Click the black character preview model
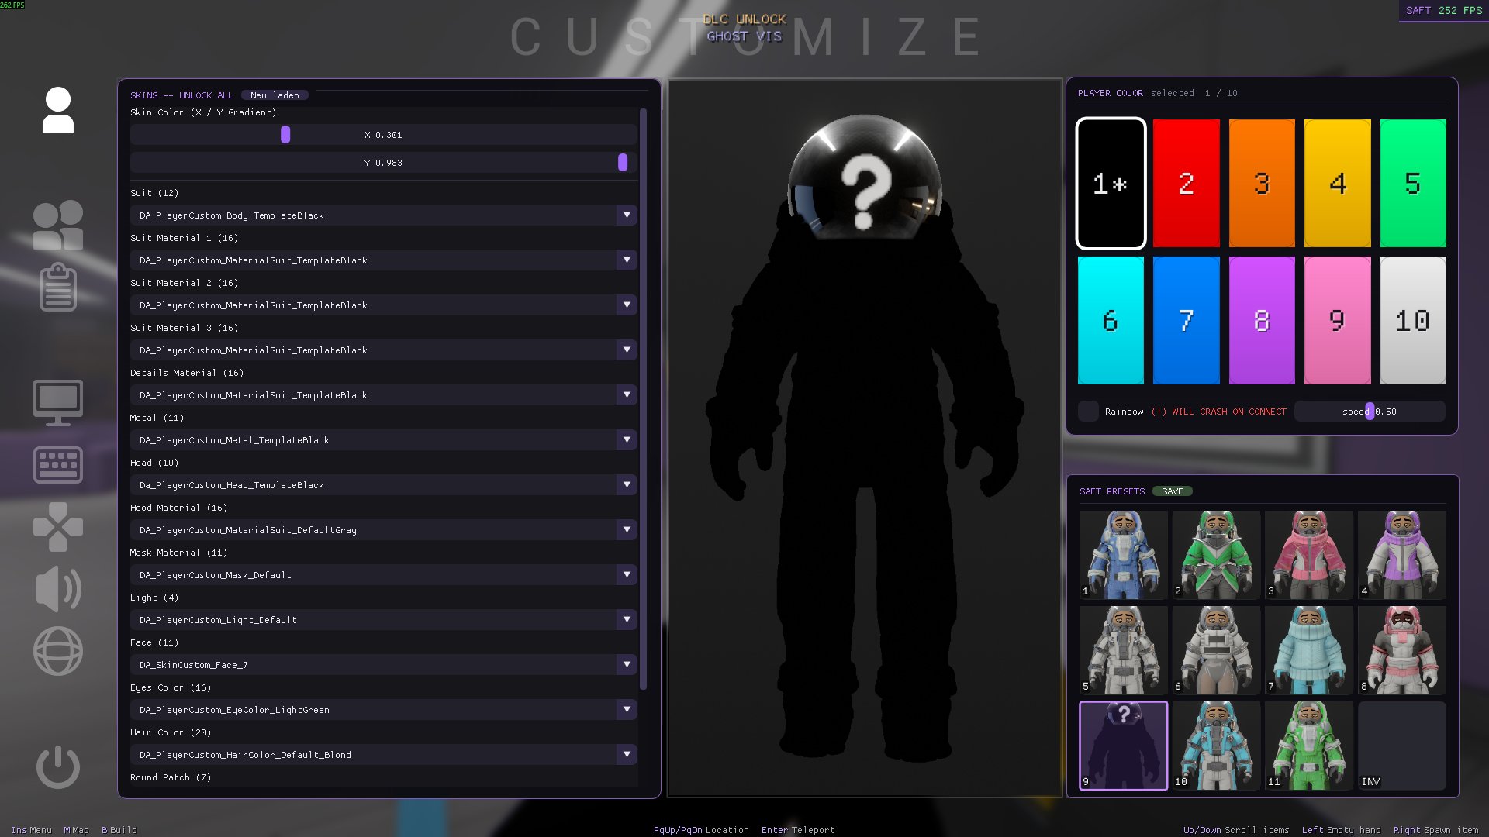This screenshot has width=1489, height=837. coord(865,438)
